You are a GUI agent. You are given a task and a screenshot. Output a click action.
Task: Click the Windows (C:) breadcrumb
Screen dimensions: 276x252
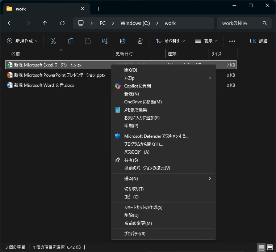[x=135, y=23]
